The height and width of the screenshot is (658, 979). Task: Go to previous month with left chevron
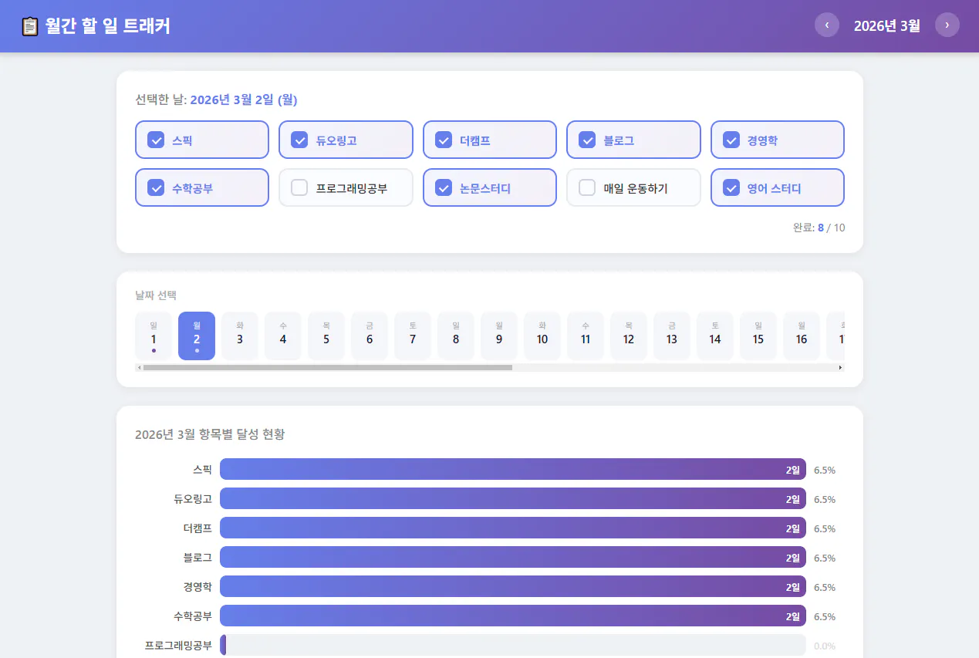tap(827, 25)
